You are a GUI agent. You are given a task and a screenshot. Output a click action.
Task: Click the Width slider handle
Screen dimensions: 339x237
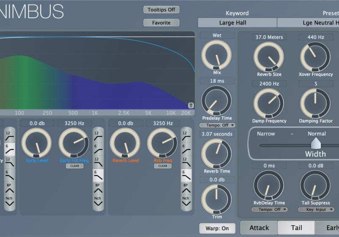tap(315, 145)
